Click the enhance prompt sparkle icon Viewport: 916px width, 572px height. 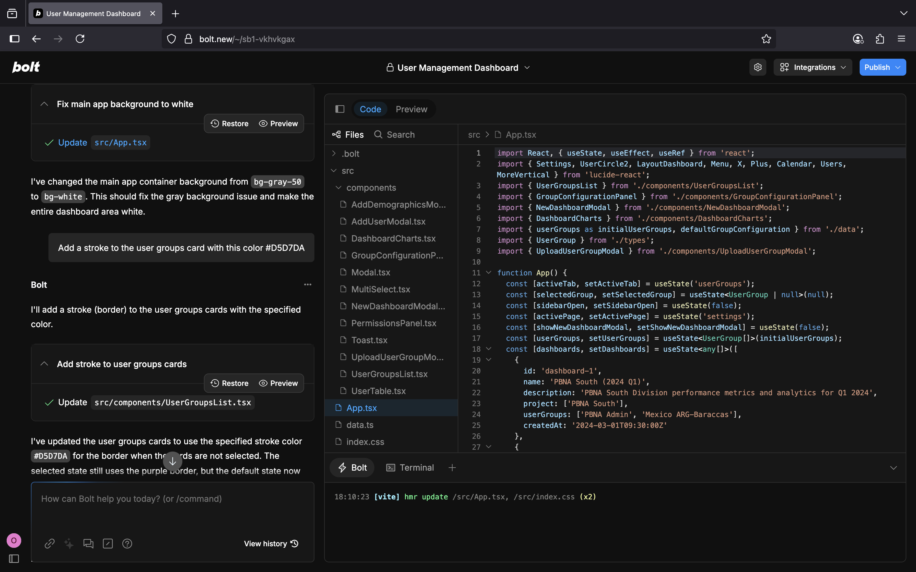point(69,544)
